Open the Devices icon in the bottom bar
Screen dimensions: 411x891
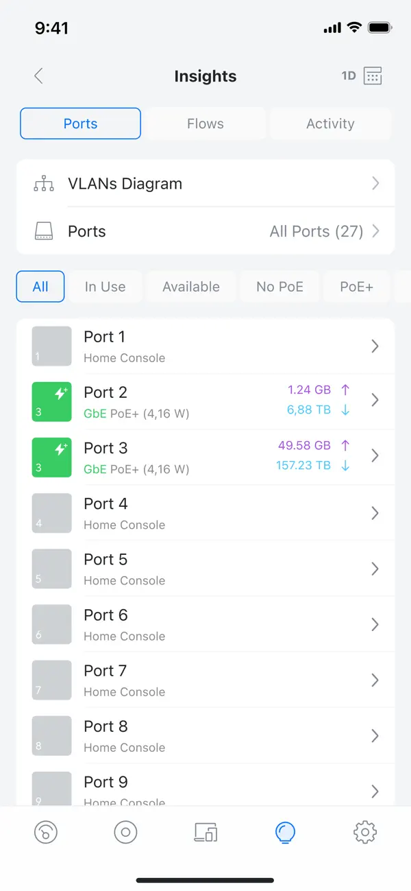point(205,832)
